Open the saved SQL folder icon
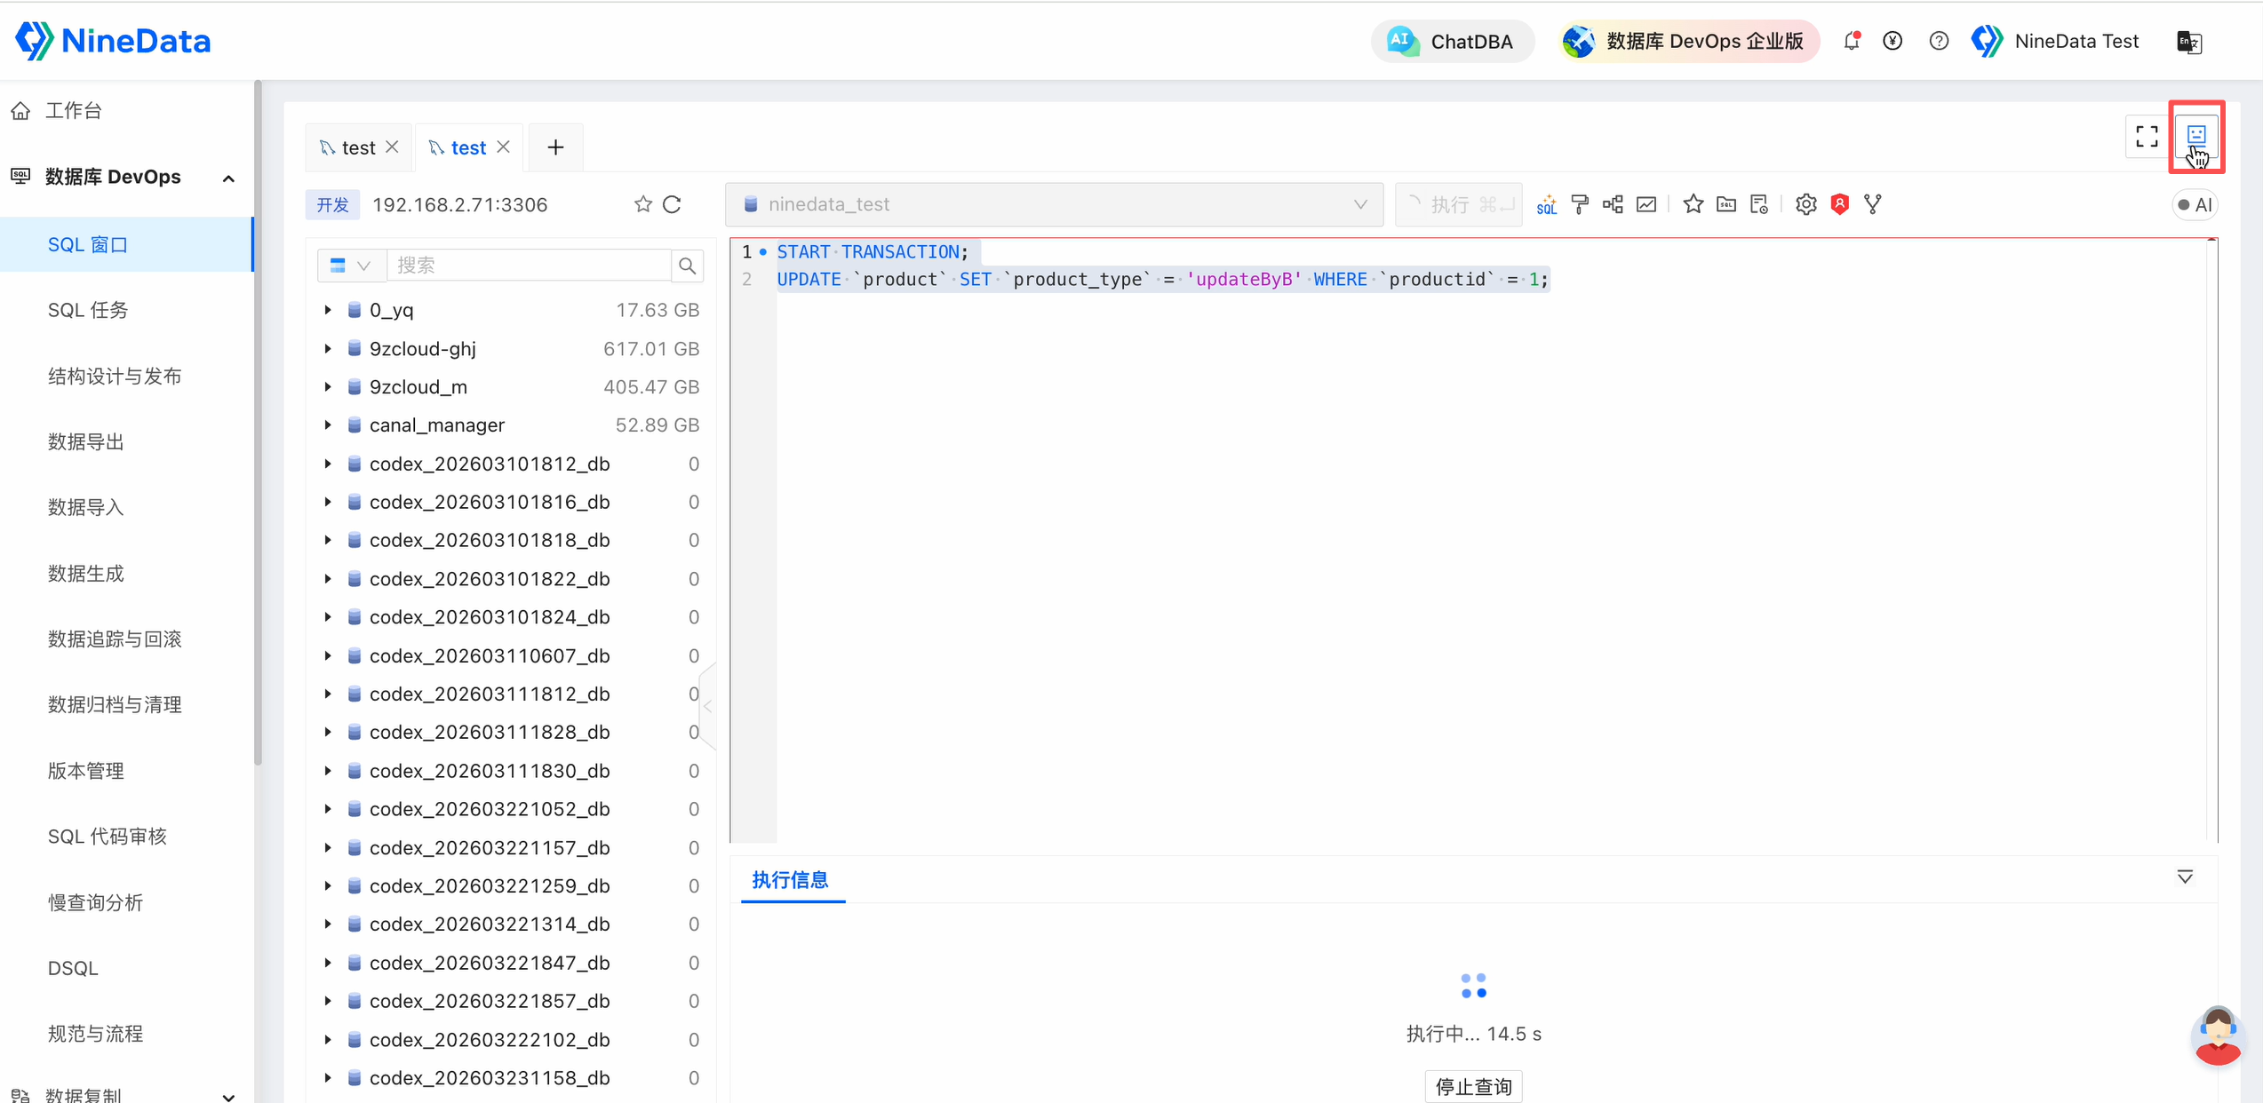This screenshot has height=1103, width=2263. point(1725,204)
